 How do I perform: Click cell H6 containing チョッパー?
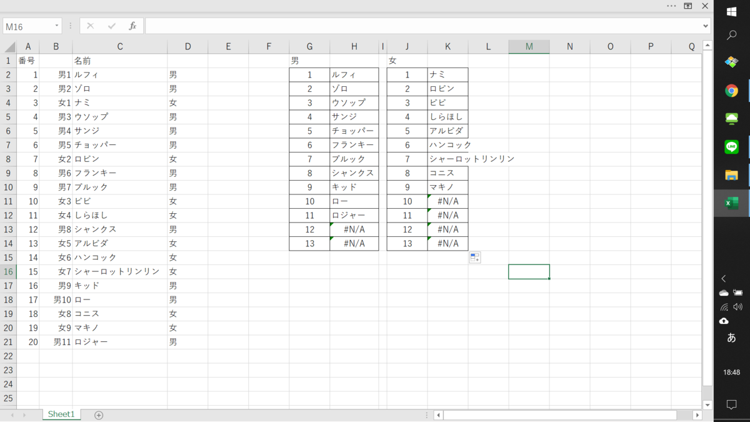(x=354, y=131)
